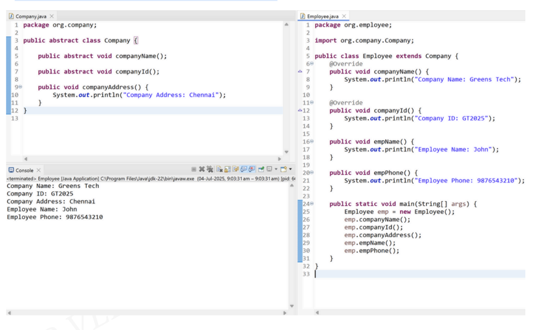This screenshot has width=534, height=330.
Task: Collapse the companyAddress method fold in Company.java
Action: tap(21, 87)
